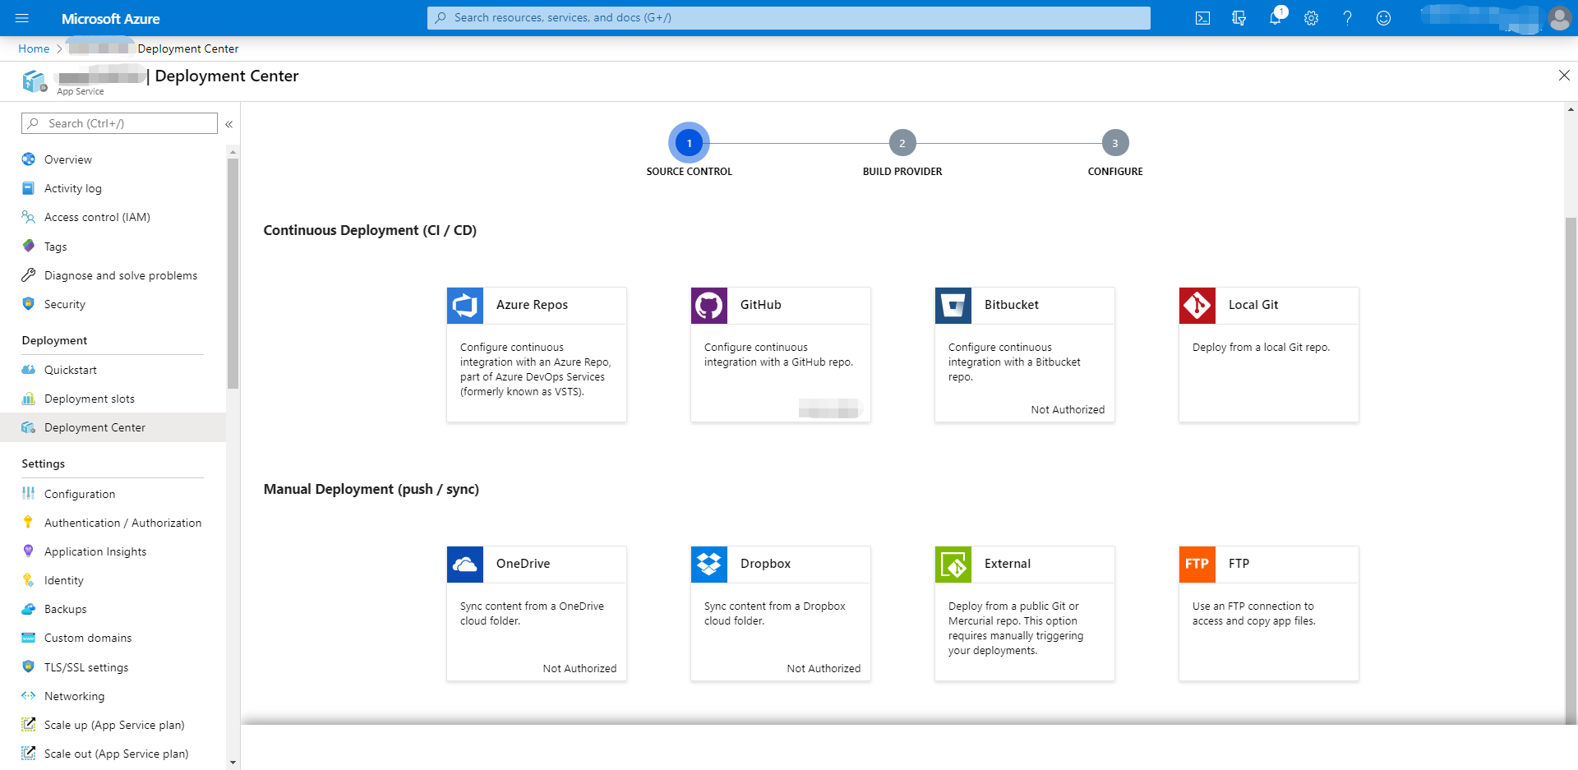The height and width of the screenshot is (770, 1578).
Task: Click the global search resources field
Action: point(788,17)
